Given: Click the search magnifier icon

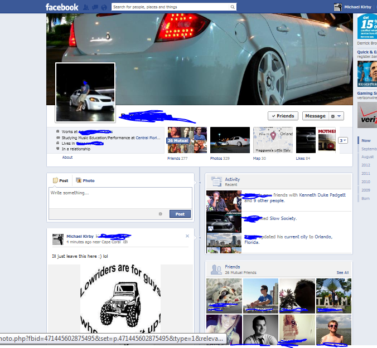Looking at the screenshot, I should [x=233, y=7].
